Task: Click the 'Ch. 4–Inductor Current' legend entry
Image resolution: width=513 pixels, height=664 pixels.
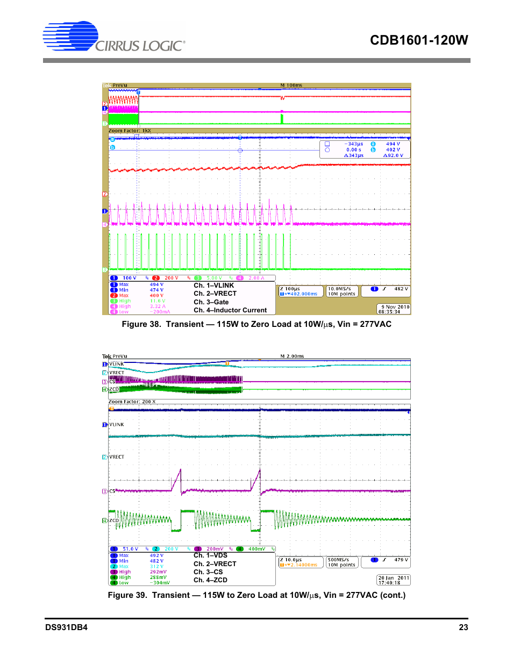Action: pyautogui.click(x=230, y=310)
